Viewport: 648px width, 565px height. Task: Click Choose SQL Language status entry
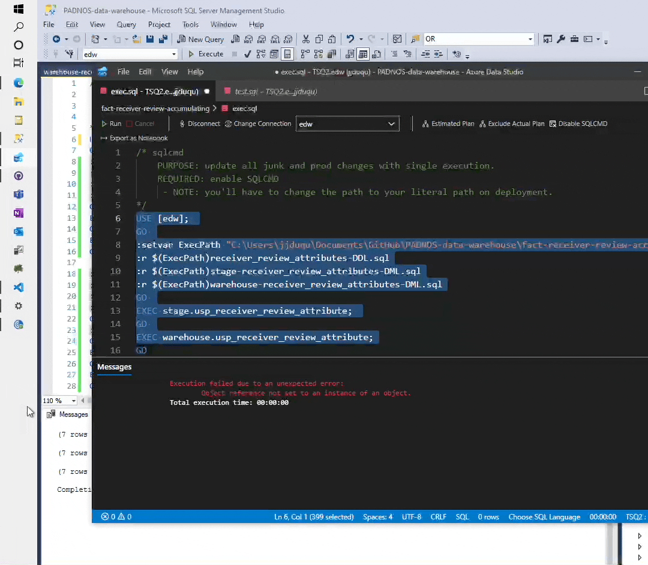(544, 516)
